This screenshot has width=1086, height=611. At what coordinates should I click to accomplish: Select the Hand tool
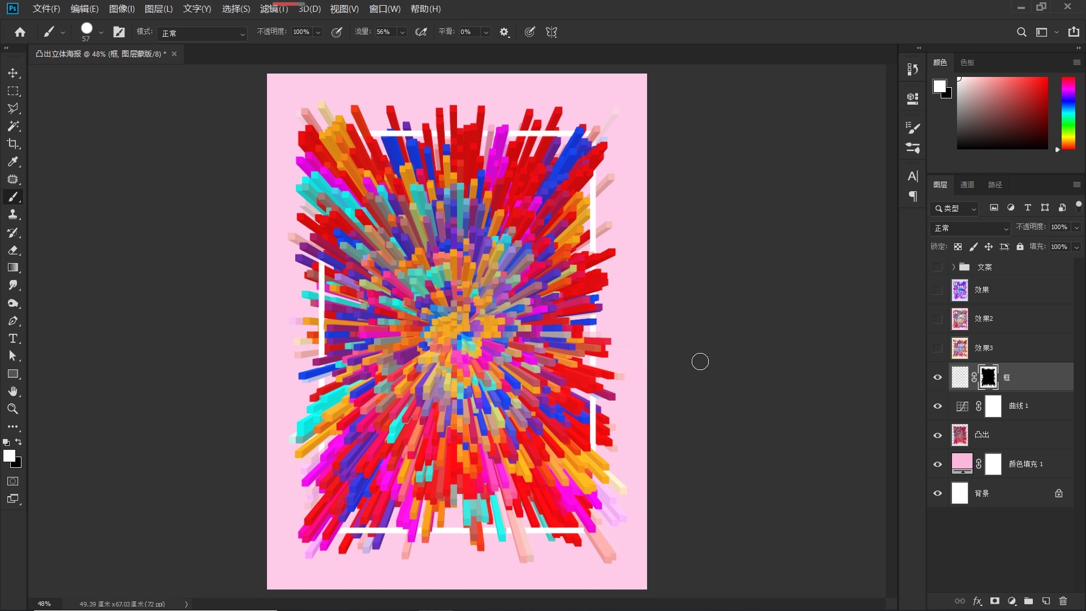coord(13,391)
